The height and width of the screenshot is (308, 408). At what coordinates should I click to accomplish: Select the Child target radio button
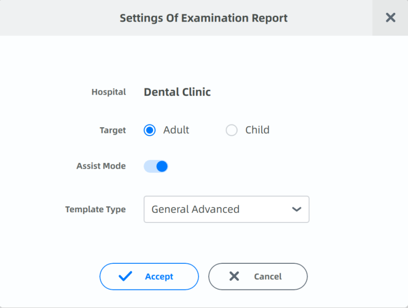pyautogui.click(x=231, y=130)
